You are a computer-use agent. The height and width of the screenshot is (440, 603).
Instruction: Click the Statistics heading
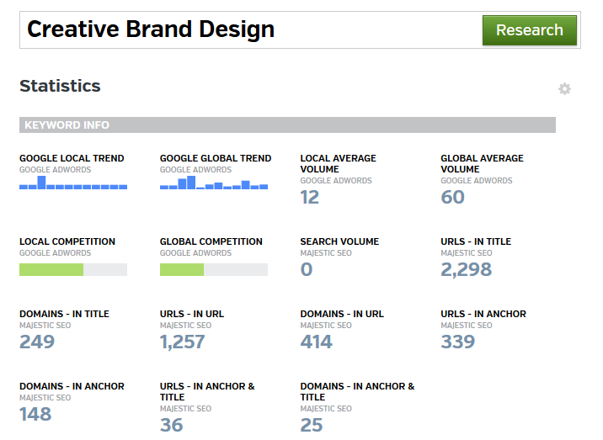pyautogui.click(x=60, y=86)
